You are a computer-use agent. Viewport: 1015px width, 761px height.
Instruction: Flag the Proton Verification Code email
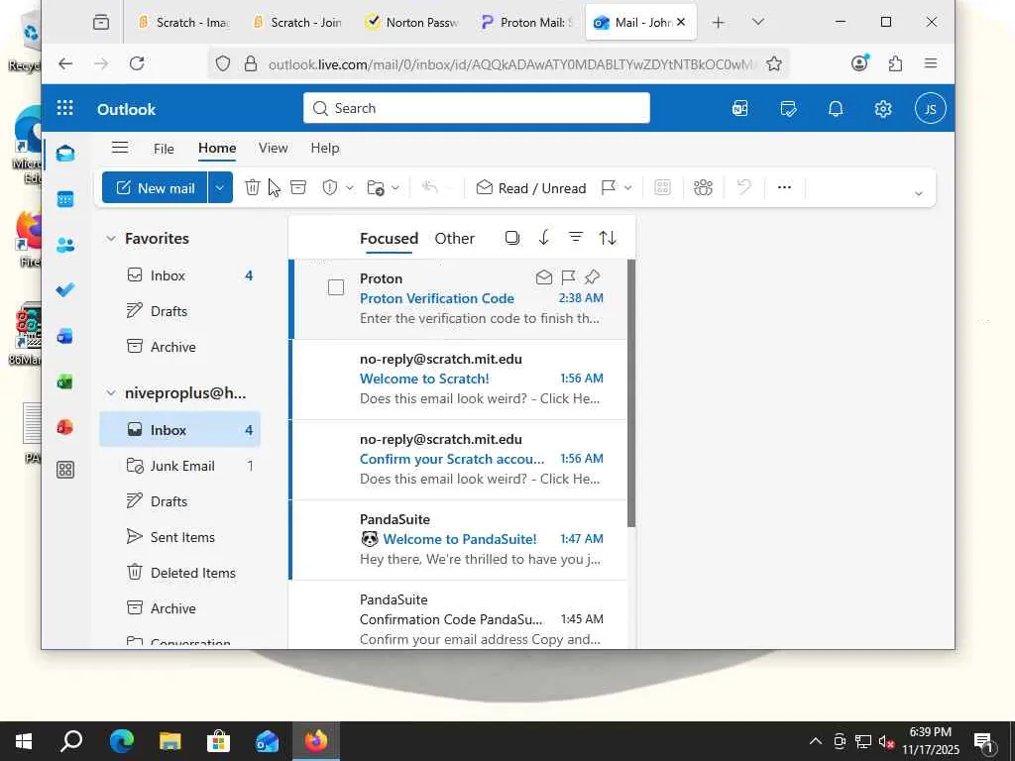pos(568,277)
